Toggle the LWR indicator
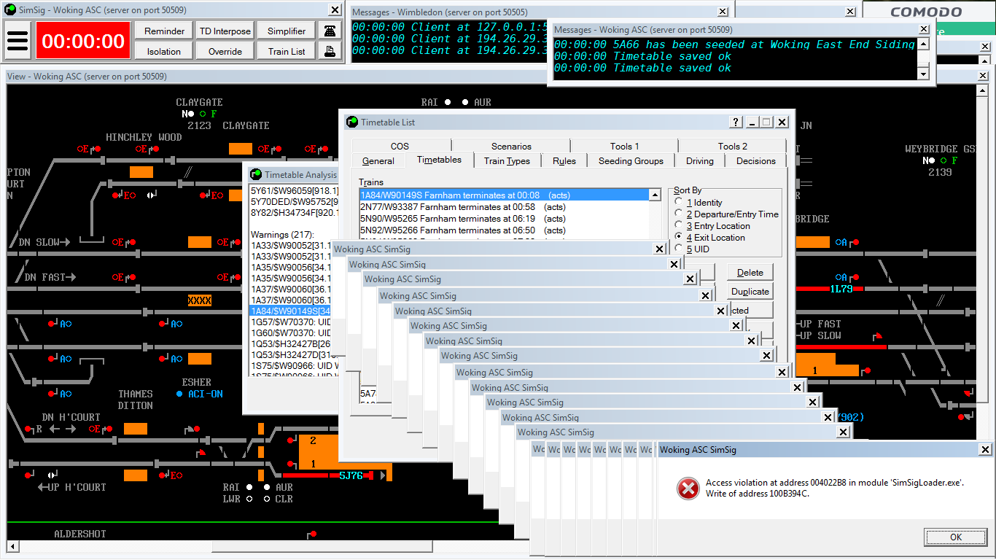996x560 pixels. click(x=249, y=499)
